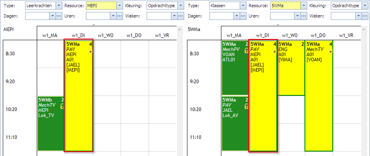Open the right panel Kleuring dropdown arrow
The image size is (370, 156).
tap(365, 6)
